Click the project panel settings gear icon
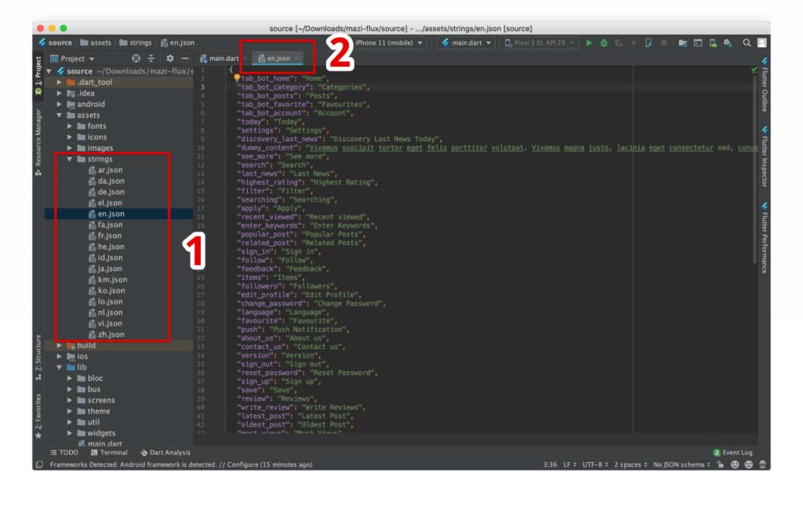 pyautogui.click(x=169, y=58)
